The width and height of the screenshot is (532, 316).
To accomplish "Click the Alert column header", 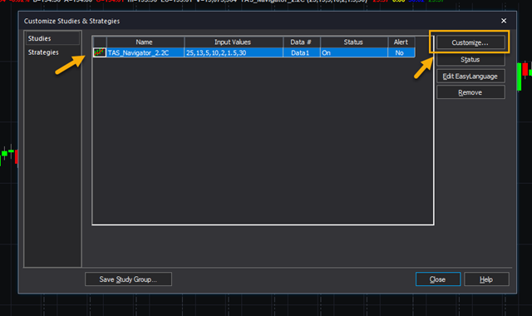I will (x=401, y=42).
